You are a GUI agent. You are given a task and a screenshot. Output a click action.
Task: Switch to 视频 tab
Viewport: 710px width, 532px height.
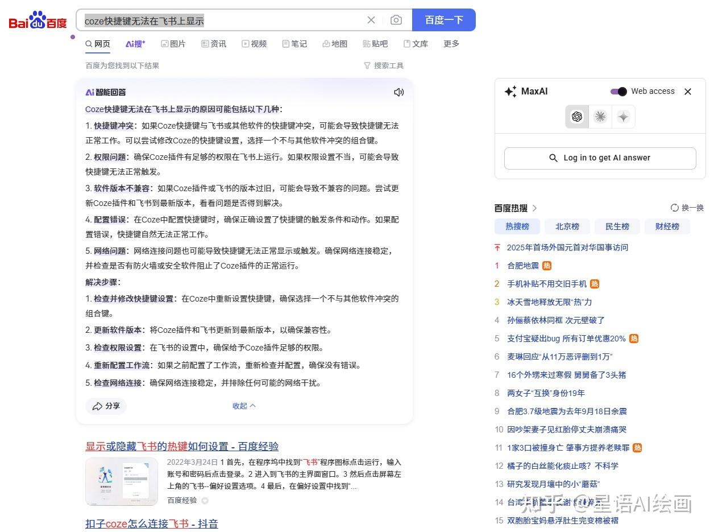tap(254, 44)
